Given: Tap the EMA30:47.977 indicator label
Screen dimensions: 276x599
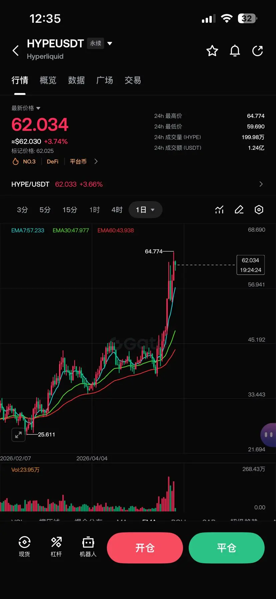Looking at the screenshot, I should point(71,230).
